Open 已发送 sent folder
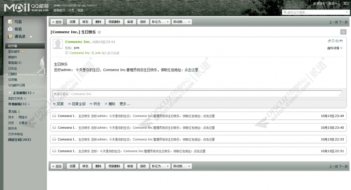Viewport: 351px width, 190px height. 12,68
